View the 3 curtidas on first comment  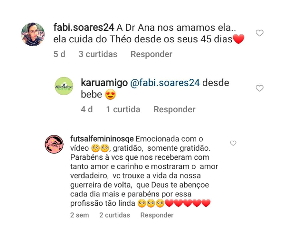pyautogui.click(x=98, y=54)
